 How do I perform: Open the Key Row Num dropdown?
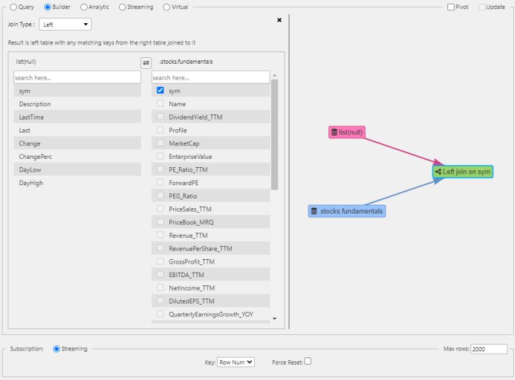tap(236, 362)
